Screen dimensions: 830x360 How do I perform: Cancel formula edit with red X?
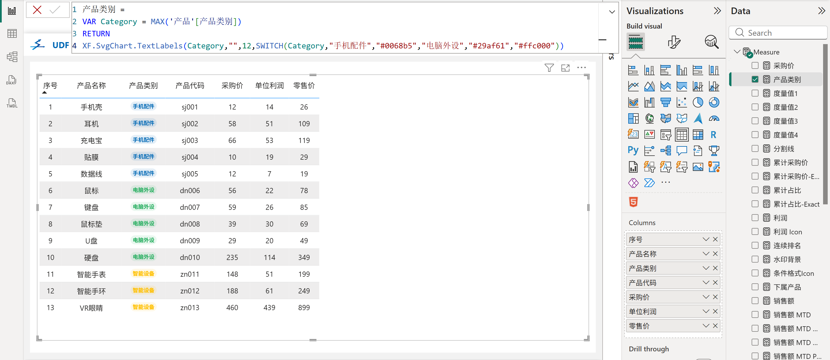(x=37, y=10)
